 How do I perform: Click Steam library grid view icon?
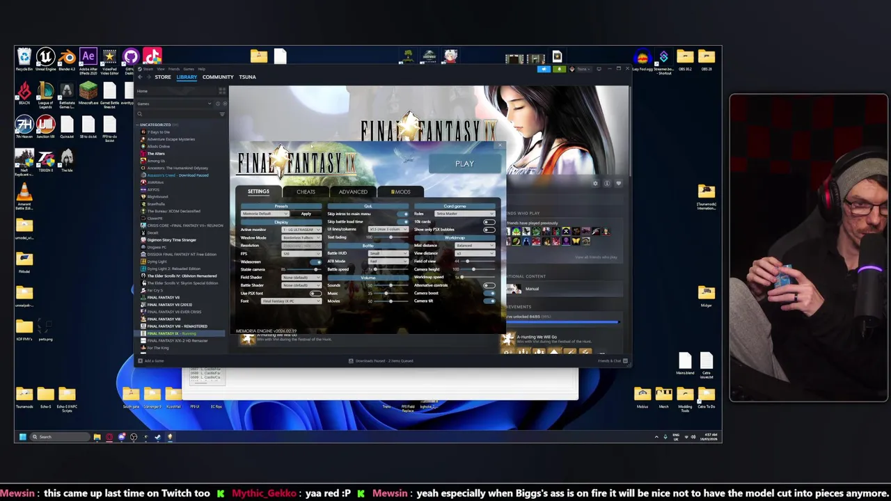point(222,91)
